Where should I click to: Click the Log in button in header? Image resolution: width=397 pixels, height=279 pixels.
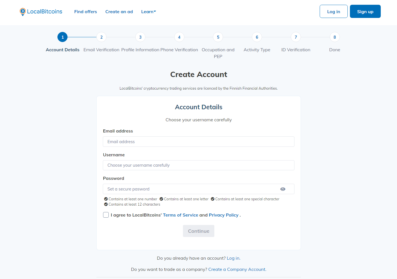tap(334, 11)
